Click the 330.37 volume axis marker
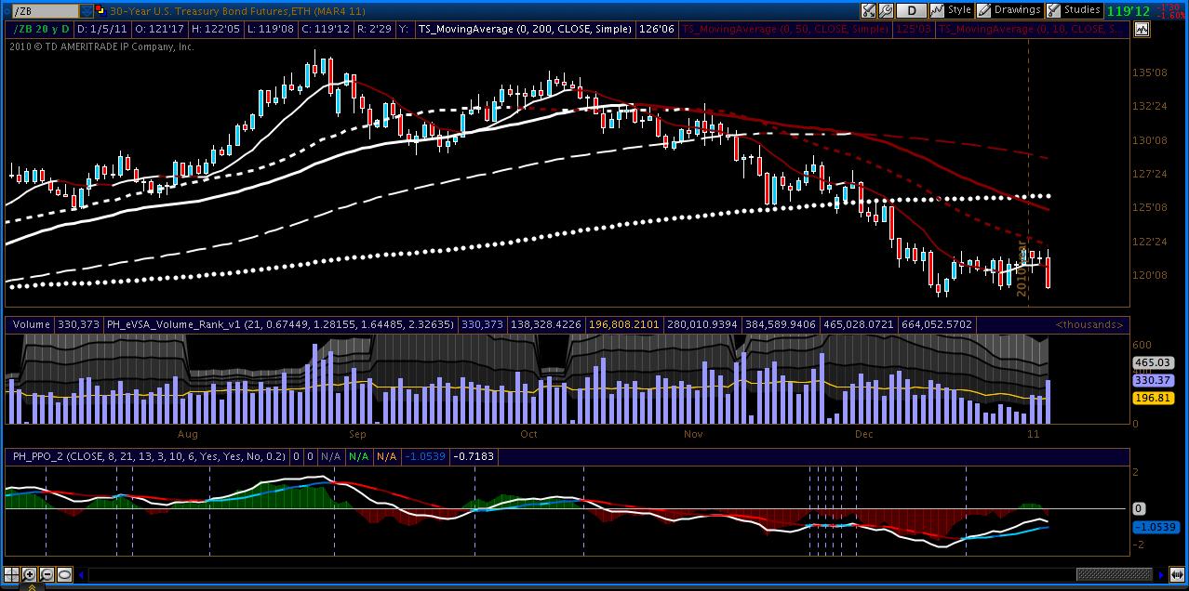Screen dimensions: 1189x591 click(1154, 380)
